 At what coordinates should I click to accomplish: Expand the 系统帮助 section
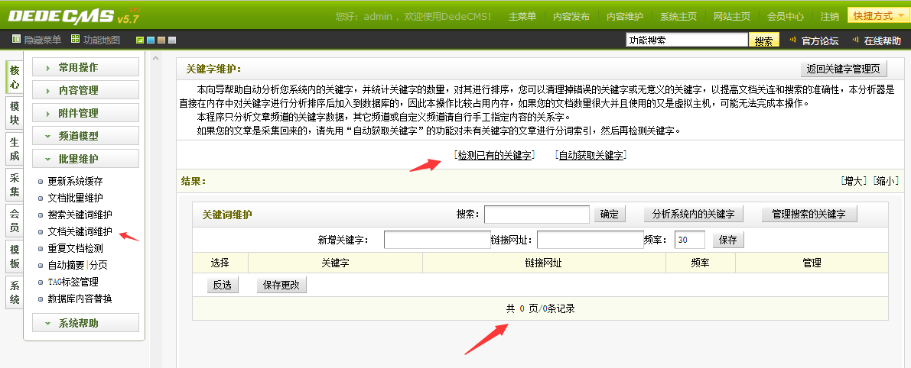[x=85, y=323]
